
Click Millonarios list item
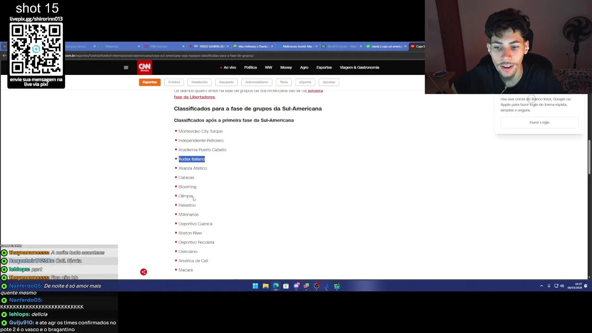[188, 215]
